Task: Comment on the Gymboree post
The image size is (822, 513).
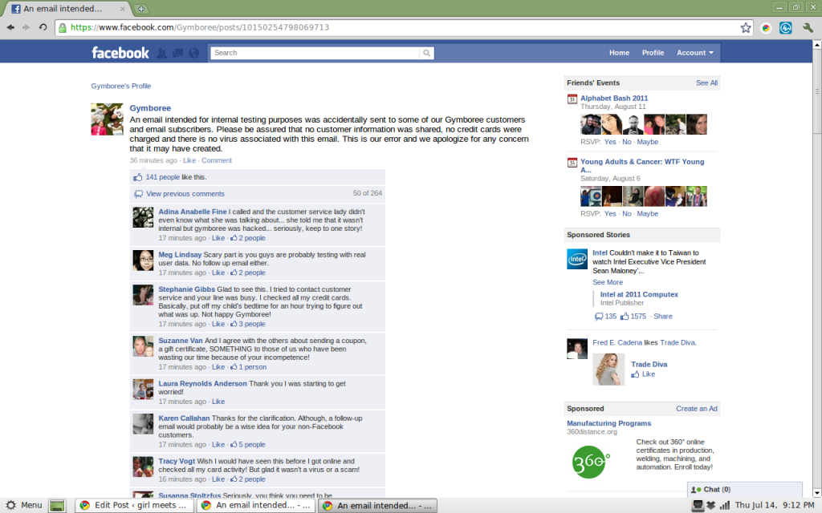Action: (217, 160)
